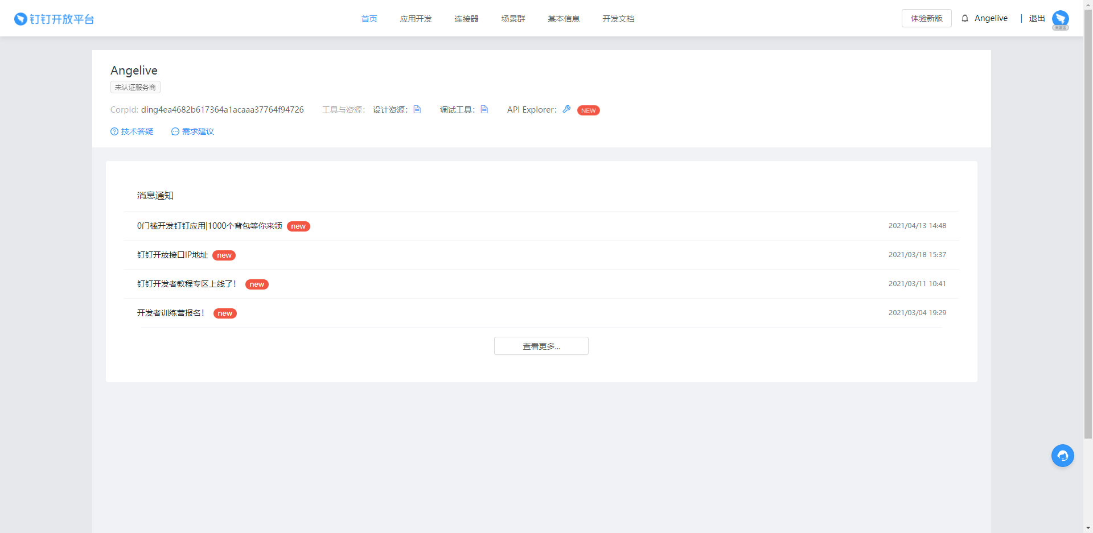Click new badge on 开发者训练营报名 notice
The width and height of the screenshot is (1093, 533).
pyautogui.click(x=225, y=313)
